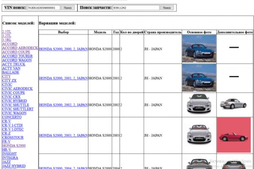Open the BALLADE model link
The image size is (254, 169).
[x=11, y=72]
